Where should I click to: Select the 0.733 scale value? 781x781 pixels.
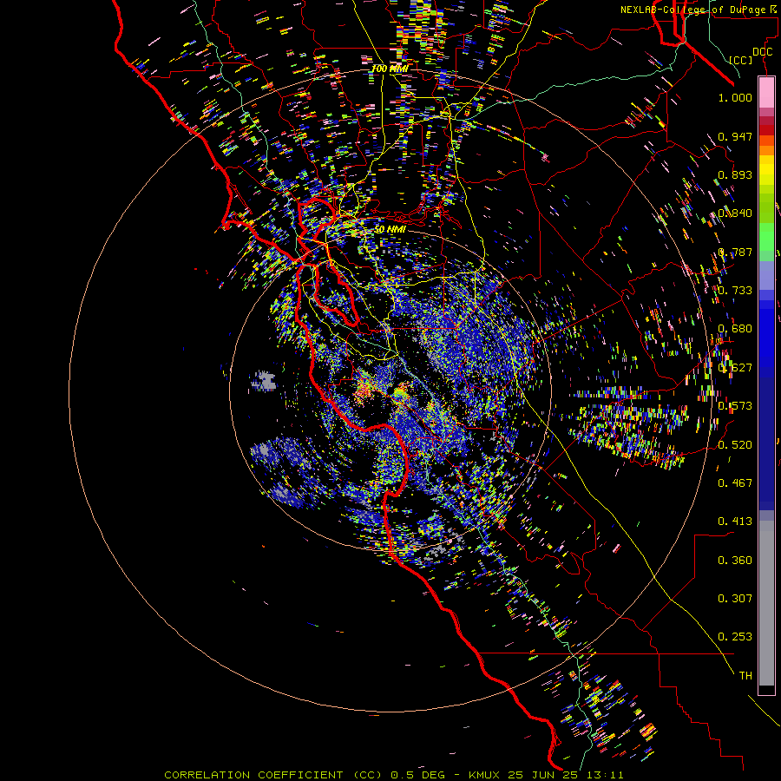735,291
